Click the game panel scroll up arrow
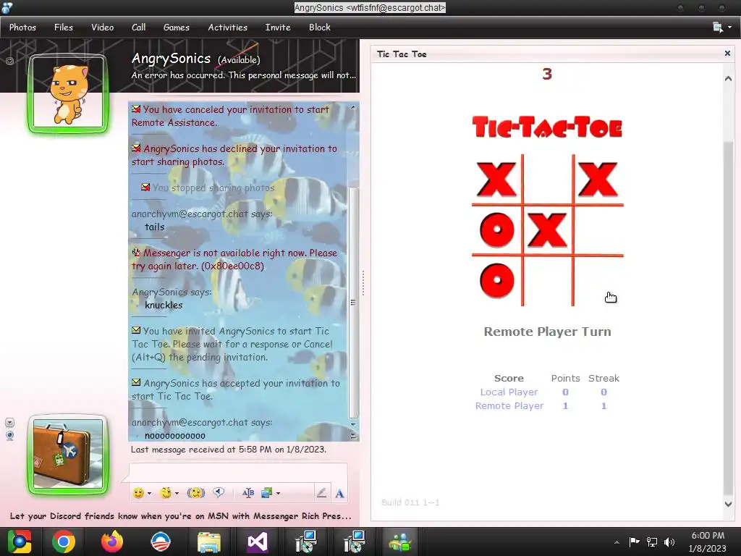Image resolution: width=741 pixels, height=556 pixels. (728, 78)
